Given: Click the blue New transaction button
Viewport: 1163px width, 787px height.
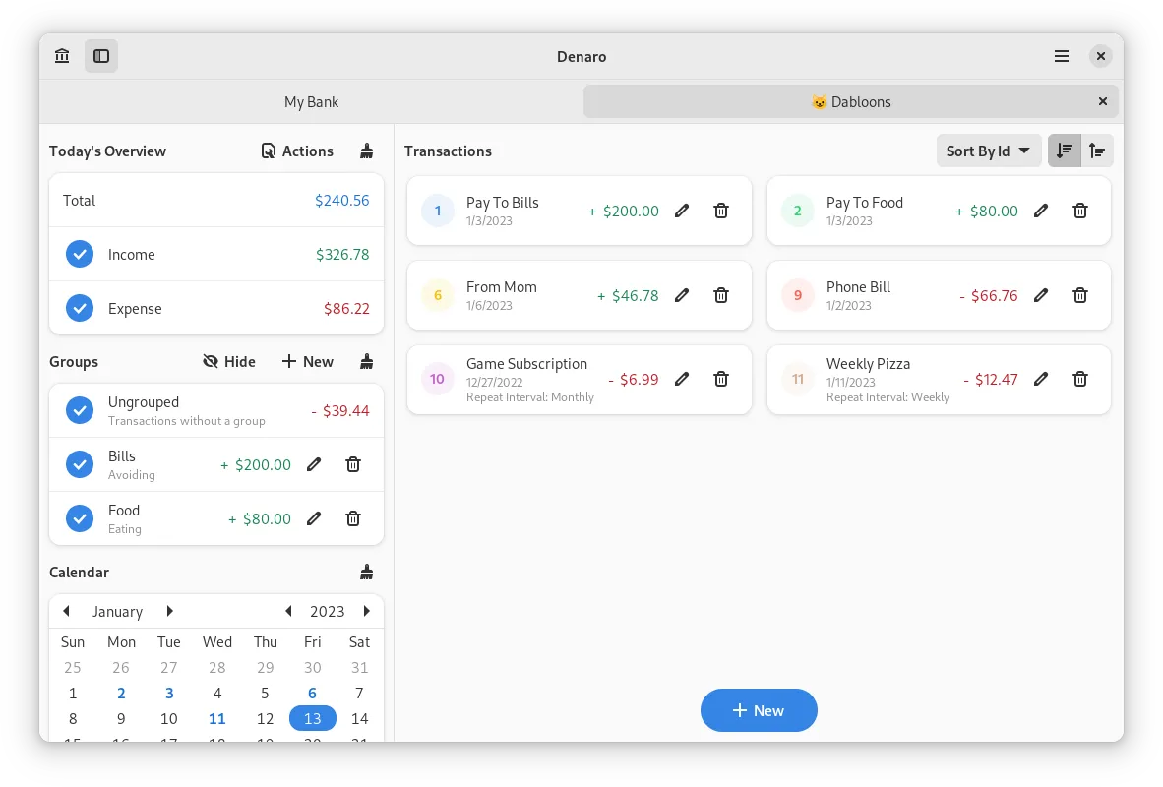Looking at the screenshot, I should 759,710.
